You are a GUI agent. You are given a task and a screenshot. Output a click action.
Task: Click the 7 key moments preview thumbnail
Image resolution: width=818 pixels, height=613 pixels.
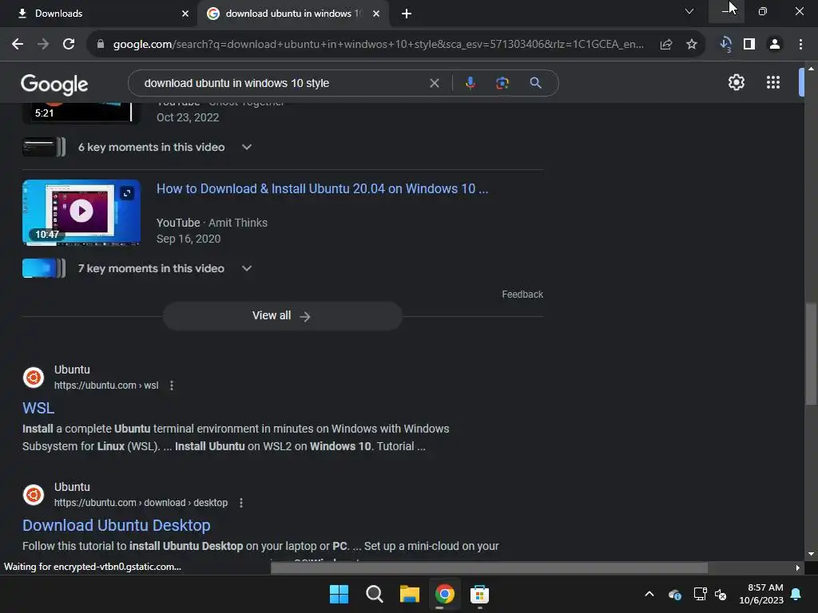[44, 268]
